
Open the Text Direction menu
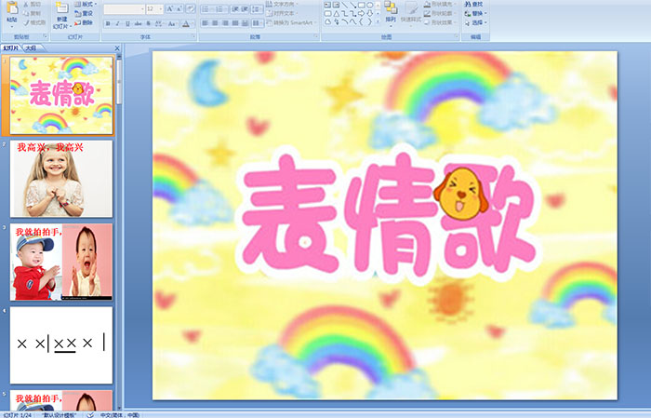tap(283, 4)
